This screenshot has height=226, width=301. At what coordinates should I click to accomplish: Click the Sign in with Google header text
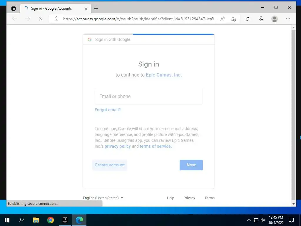(x=113, y=39)
